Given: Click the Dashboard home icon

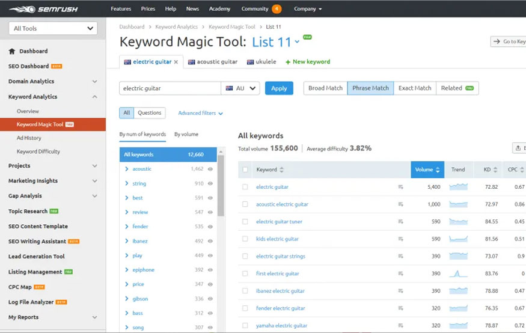Looking at the screenshot, I should (12, 51).
